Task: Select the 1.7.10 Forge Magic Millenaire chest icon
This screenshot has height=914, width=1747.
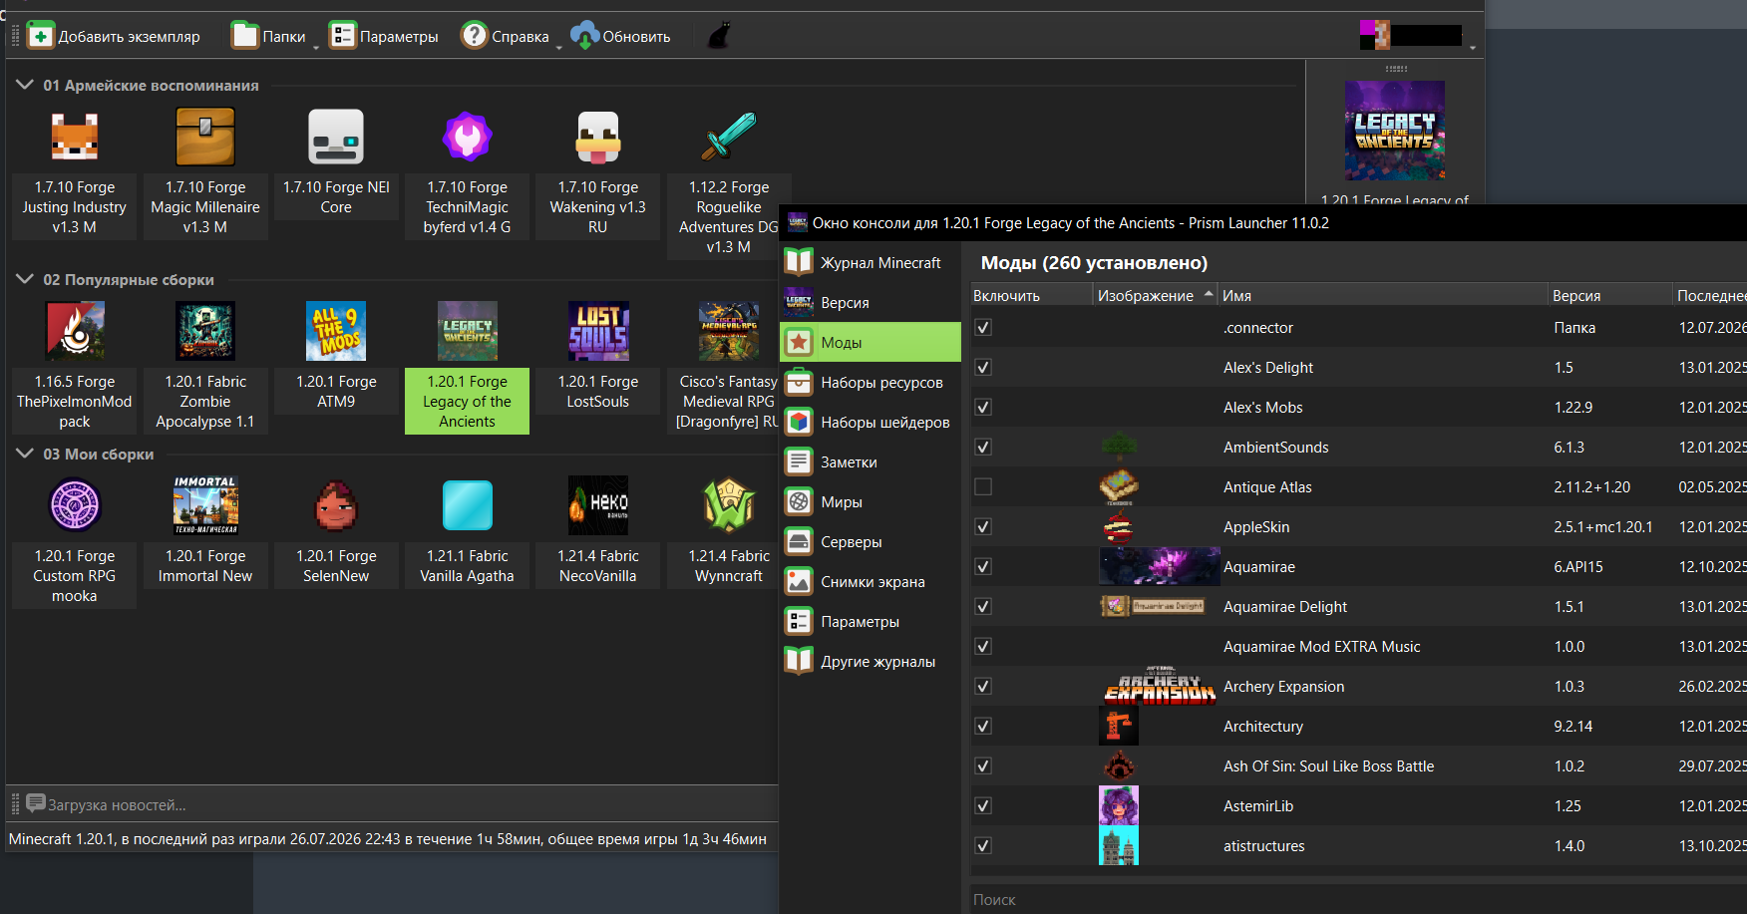Action: (205, 137)
